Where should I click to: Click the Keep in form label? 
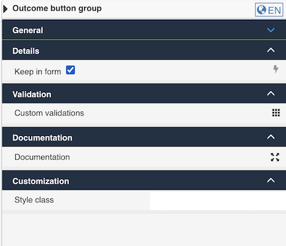tap(38, 72)
